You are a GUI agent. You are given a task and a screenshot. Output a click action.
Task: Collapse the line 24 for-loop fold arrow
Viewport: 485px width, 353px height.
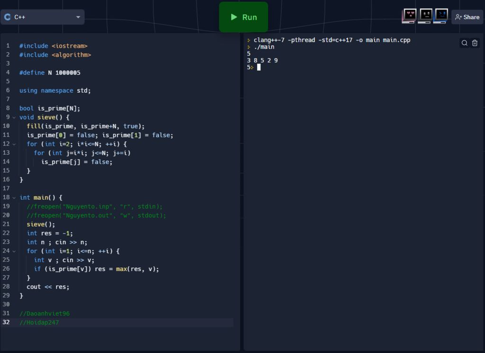point(14,251)
